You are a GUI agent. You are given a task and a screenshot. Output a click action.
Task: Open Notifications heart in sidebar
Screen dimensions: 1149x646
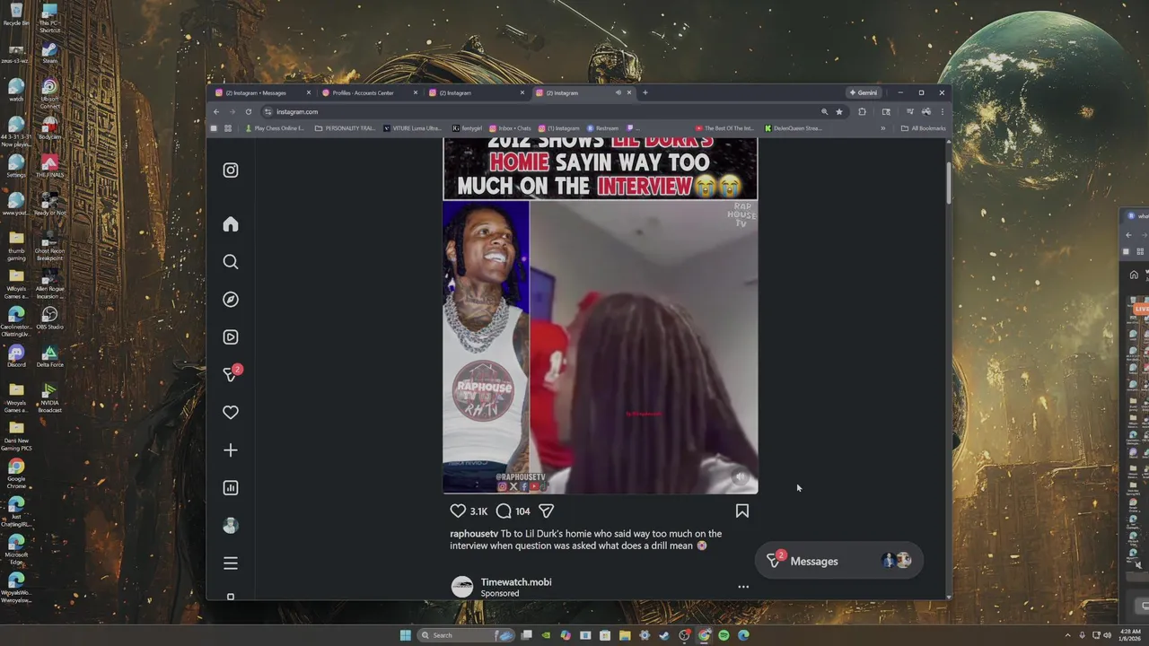231,413
